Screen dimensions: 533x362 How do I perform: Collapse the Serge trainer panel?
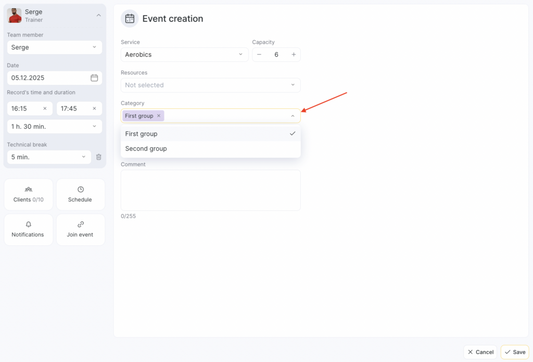pos(98,16)
